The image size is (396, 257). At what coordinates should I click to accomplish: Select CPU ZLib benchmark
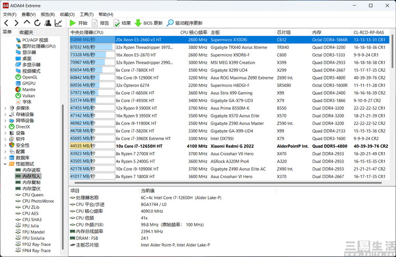[27, 207]
